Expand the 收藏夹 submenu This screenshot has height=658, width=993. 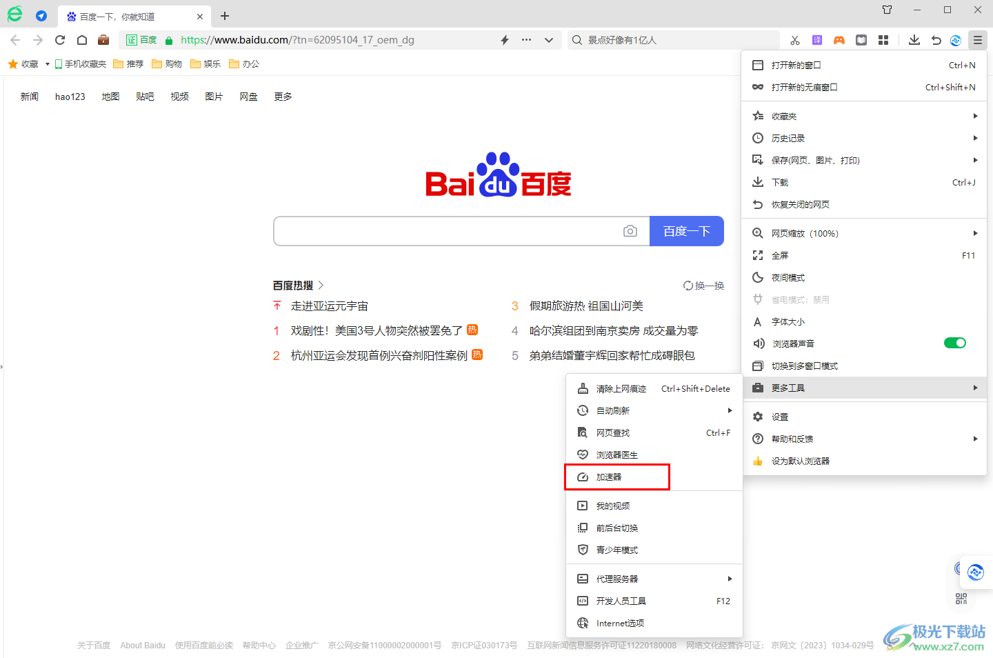point(864,116)
